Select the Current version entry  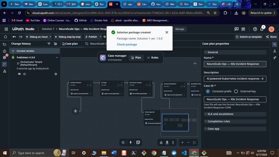(35, 51)
